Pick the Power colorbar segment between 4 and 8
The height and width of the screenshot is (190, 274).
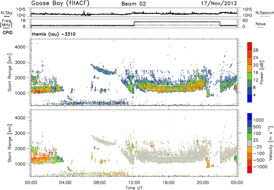(250, 91)
